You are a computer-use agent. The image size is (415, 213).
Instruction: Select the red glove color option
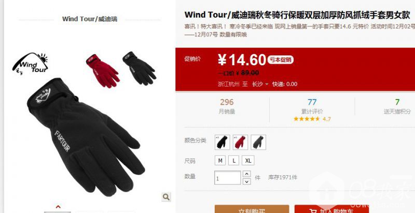click(240, 142)
